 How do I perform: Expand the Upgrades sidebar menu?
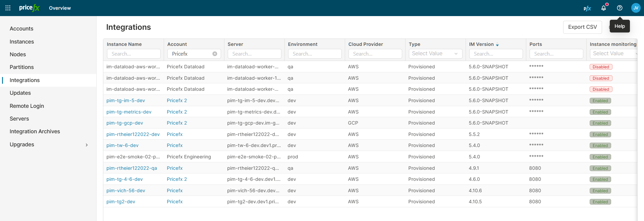point(87,145)
